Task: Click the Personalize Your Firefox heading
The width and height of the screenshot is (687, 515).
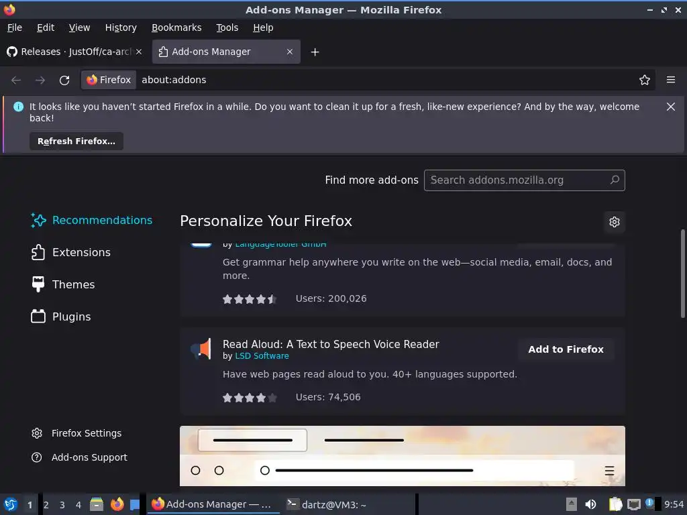Action: (x=266, y=221)
